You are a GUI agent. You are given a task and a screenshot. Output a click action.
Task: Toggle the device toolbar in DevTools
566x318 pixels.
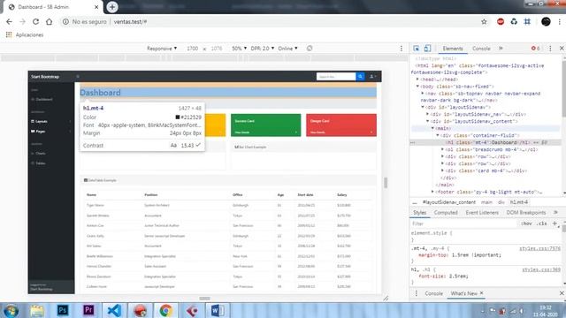[427, 49]
